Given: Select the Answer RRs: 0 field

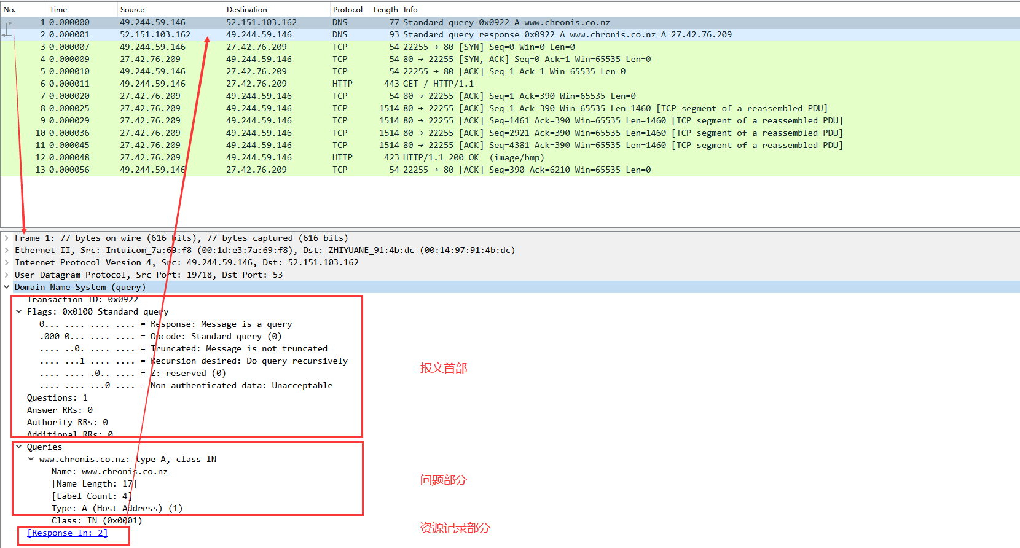Looking at the screenshot, I should coord(60,410).
